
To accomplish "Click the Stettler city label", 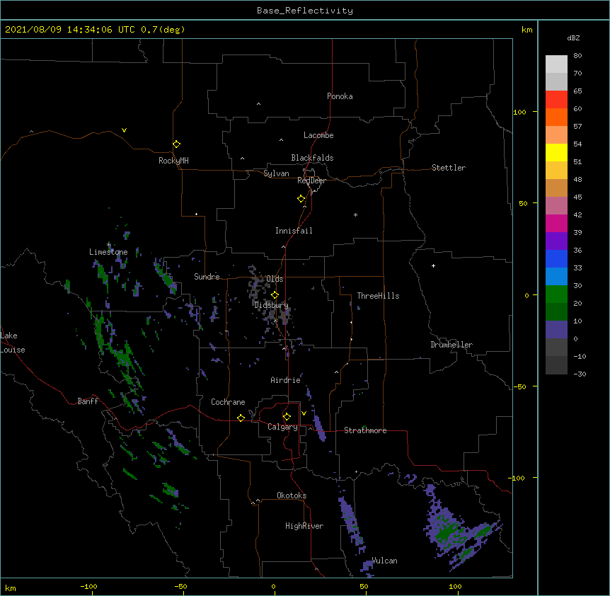I will (x=449, y=168).
